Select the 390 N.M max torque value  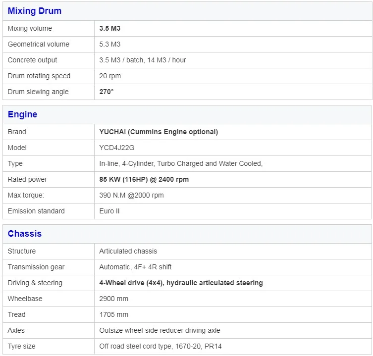131,195
